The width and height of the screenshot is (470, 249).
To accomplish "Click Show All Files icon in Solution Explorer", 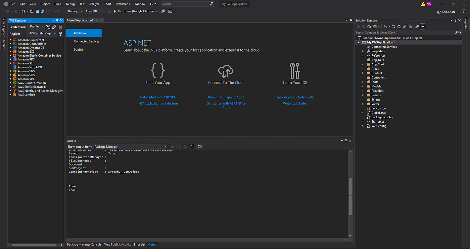I will click(x=410, y=26).
